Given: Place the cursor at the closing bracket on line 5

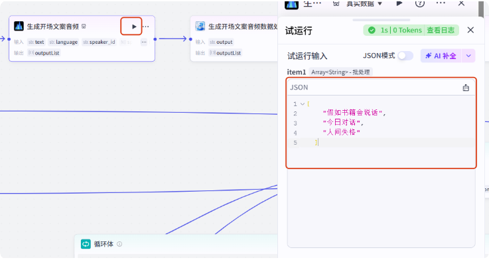Looking at the screenshot, I should (x=316, y=143).
